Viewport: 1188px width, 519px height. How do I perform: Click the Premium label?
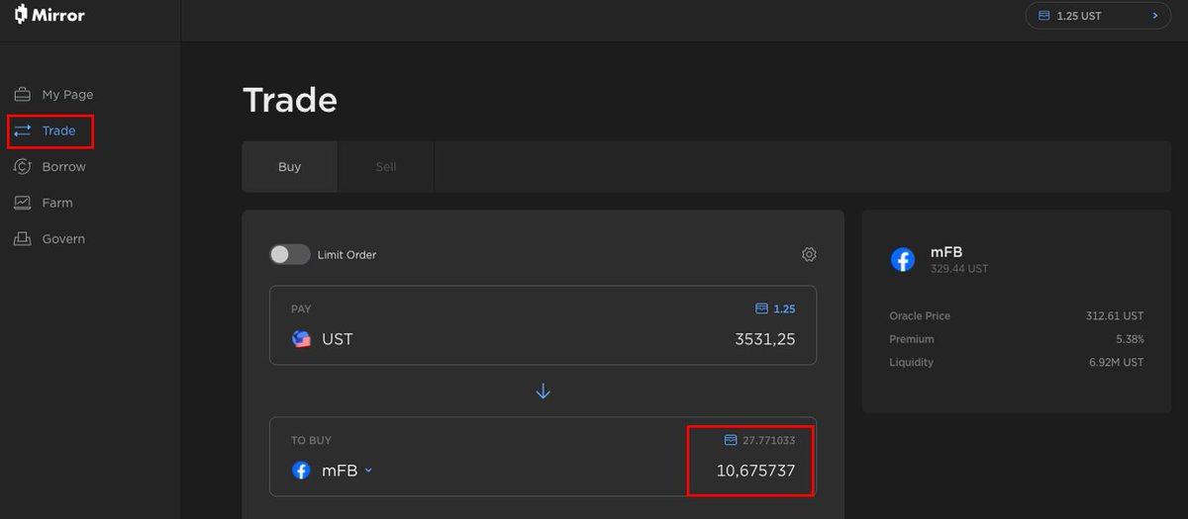[x=911, y=339]
